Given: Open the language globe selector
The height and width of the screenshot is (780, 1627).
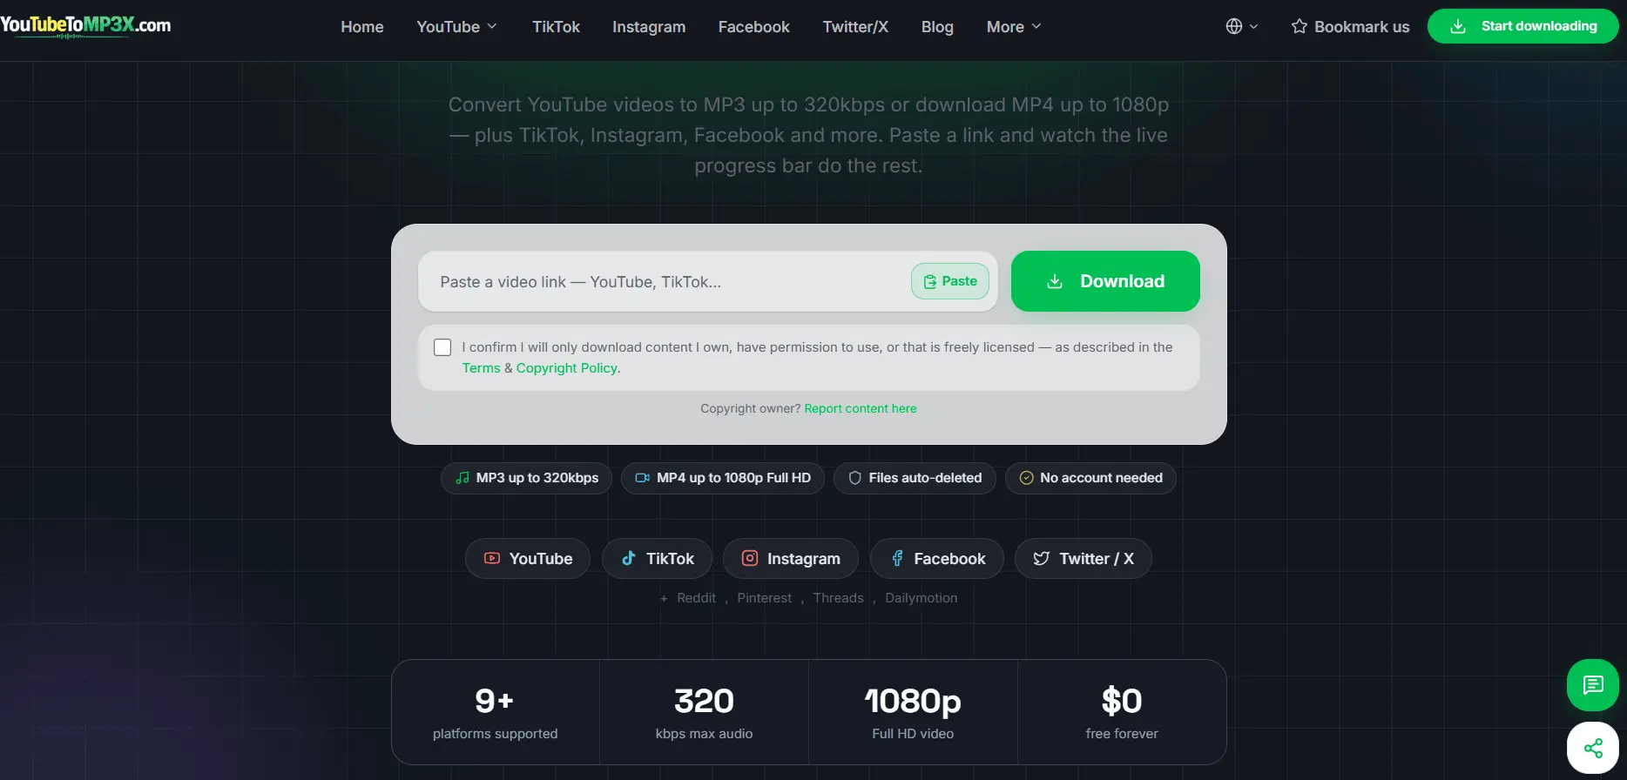Looking at the screenshot, I should coord(1241,26).
